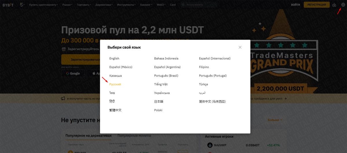This screenshot has height=153, width=347.
Task: Close the language selection dialog
Action: click(x=240, y=47)
